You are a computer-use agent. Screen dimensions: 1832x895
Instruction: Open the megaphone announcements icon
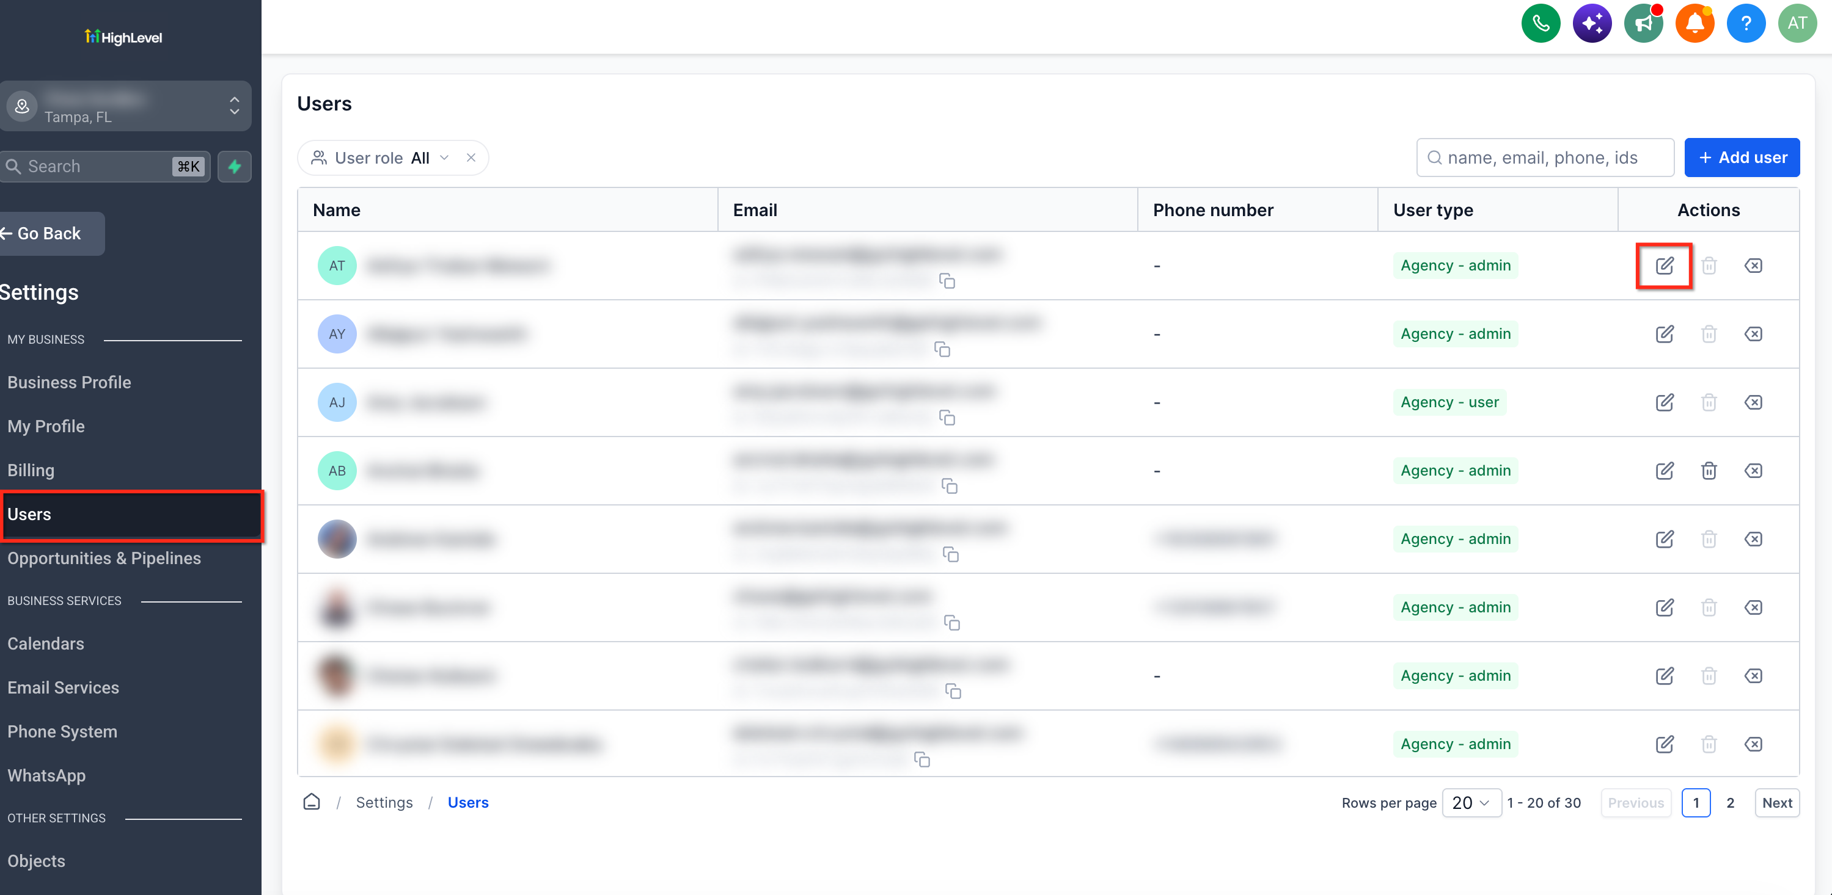(1644, 23)
